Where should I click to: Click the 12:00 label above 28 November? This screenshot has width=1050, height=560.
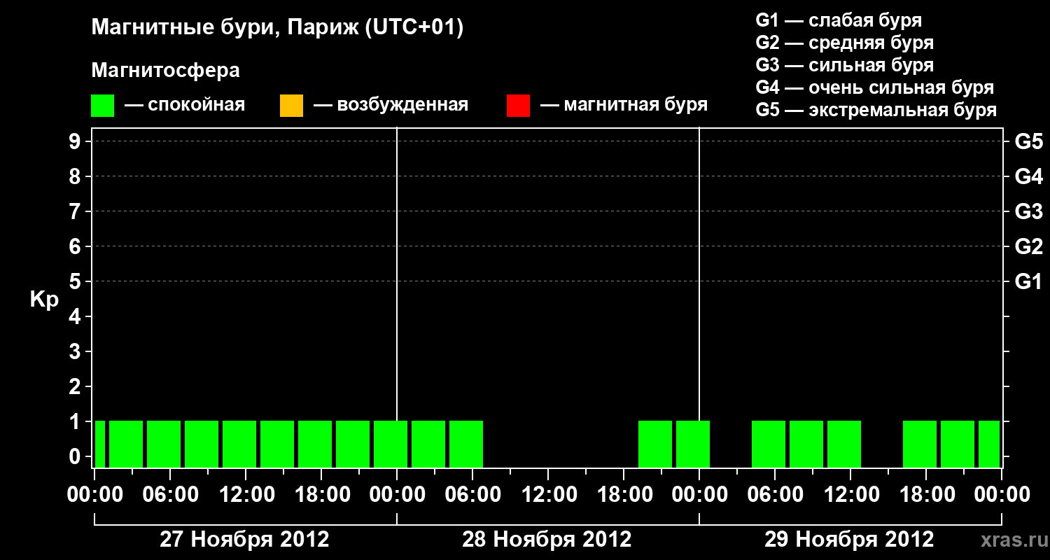[x=548, y=495]
